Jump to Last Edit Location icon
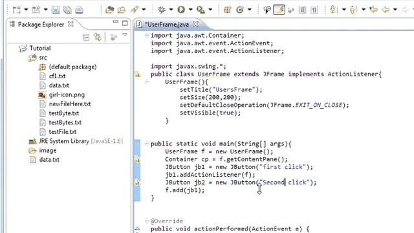The image size is (414, 233). coord(373,10)
